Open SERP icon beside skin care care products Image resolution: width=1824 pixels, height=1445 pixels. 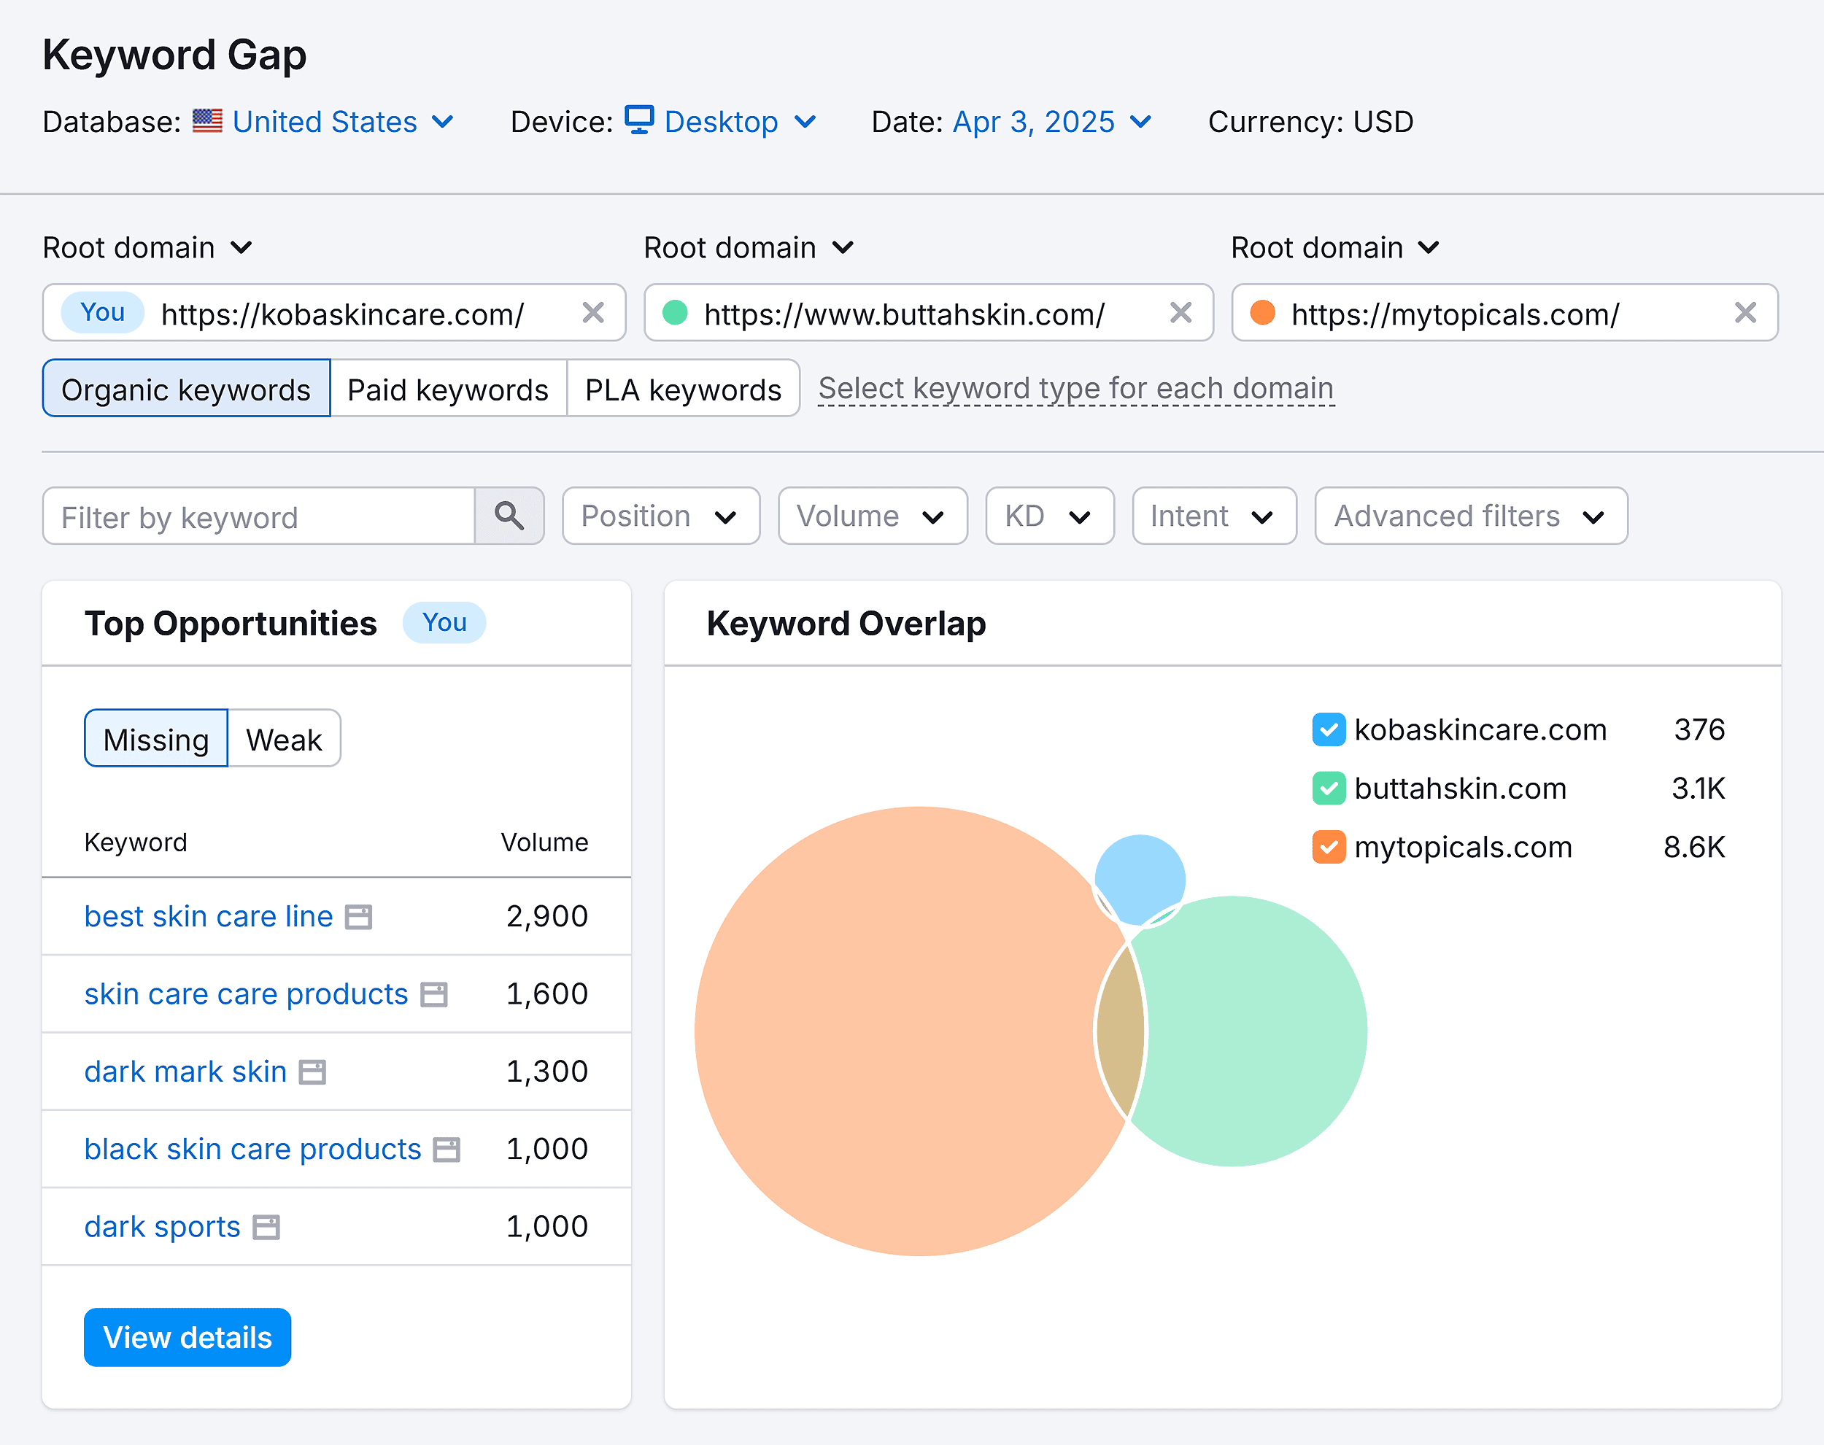click(x=434, y=995)
